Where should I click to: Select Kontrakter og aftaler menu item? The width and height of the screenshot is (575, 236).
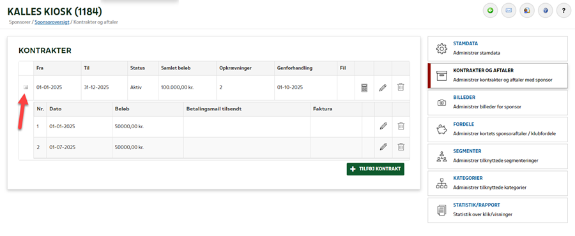coord(498,75)
